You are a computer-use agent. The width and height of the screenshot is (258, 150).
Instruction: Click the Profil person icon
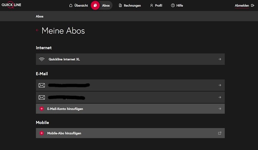tap(152, 5)
